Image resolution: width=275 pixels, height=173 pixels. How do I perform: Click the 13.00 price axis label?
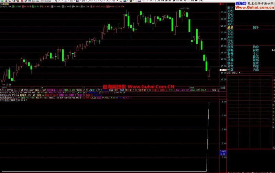tap(223, 80)
